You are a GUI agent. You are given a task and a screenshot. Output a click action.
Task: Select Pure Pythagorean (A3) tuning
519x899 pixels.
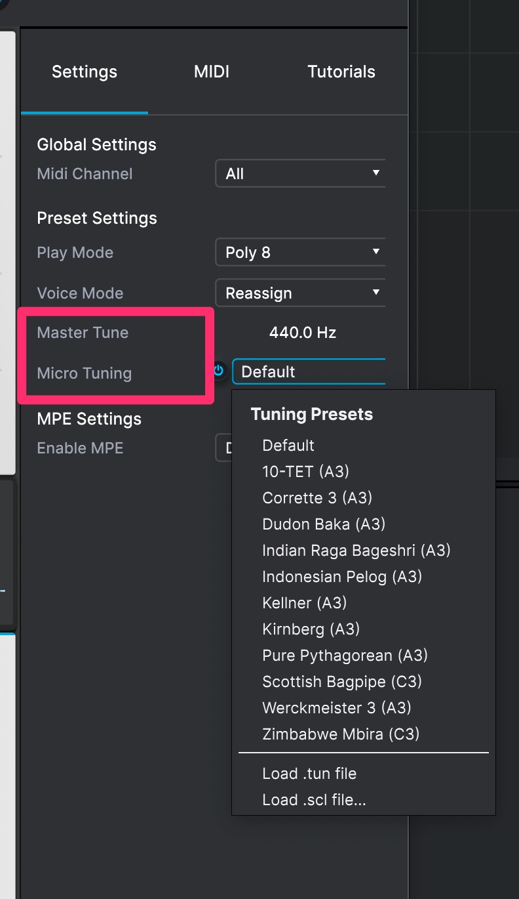pyautogui.click(x=345, y=656)
